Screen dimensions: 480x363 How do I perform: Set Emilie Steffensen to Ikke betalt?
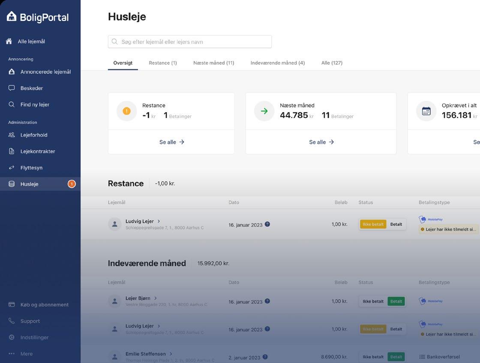coord(373,357)
